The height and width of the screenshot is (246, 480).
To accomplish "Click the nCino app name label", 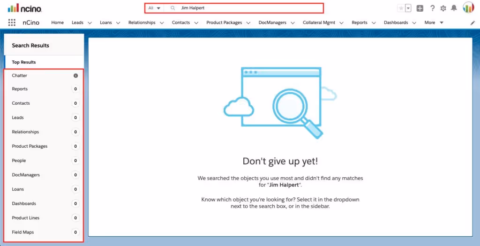I will [31, 22].
